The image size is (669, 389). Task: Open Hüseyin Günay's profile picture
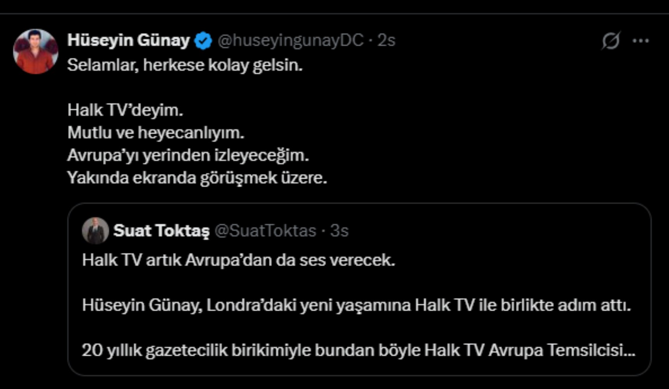coord(35,51)
